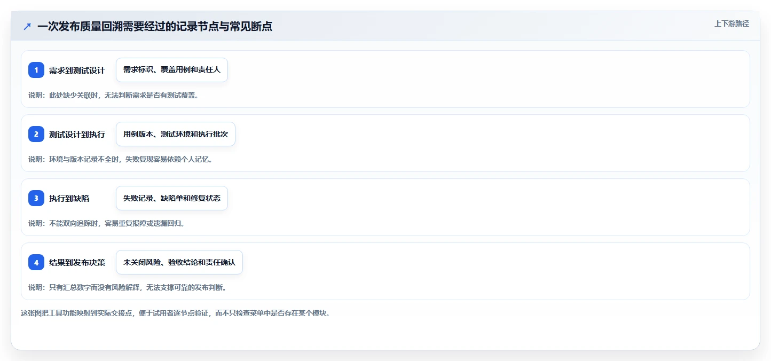This screenshot has height=361, width=771.
Task: Click the 需求标识、覆盖用例和责任人 chip
Action: click(172, 70)
